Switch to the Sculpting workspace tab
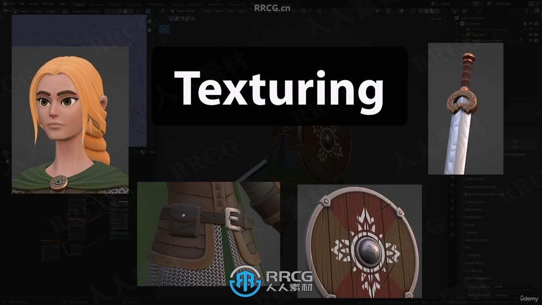Screen dimensions: 542x305 coord(114,4)
